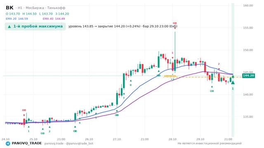Click the 26.10 date axis label
Screen dimensions: 264x148
coord(89,139)
